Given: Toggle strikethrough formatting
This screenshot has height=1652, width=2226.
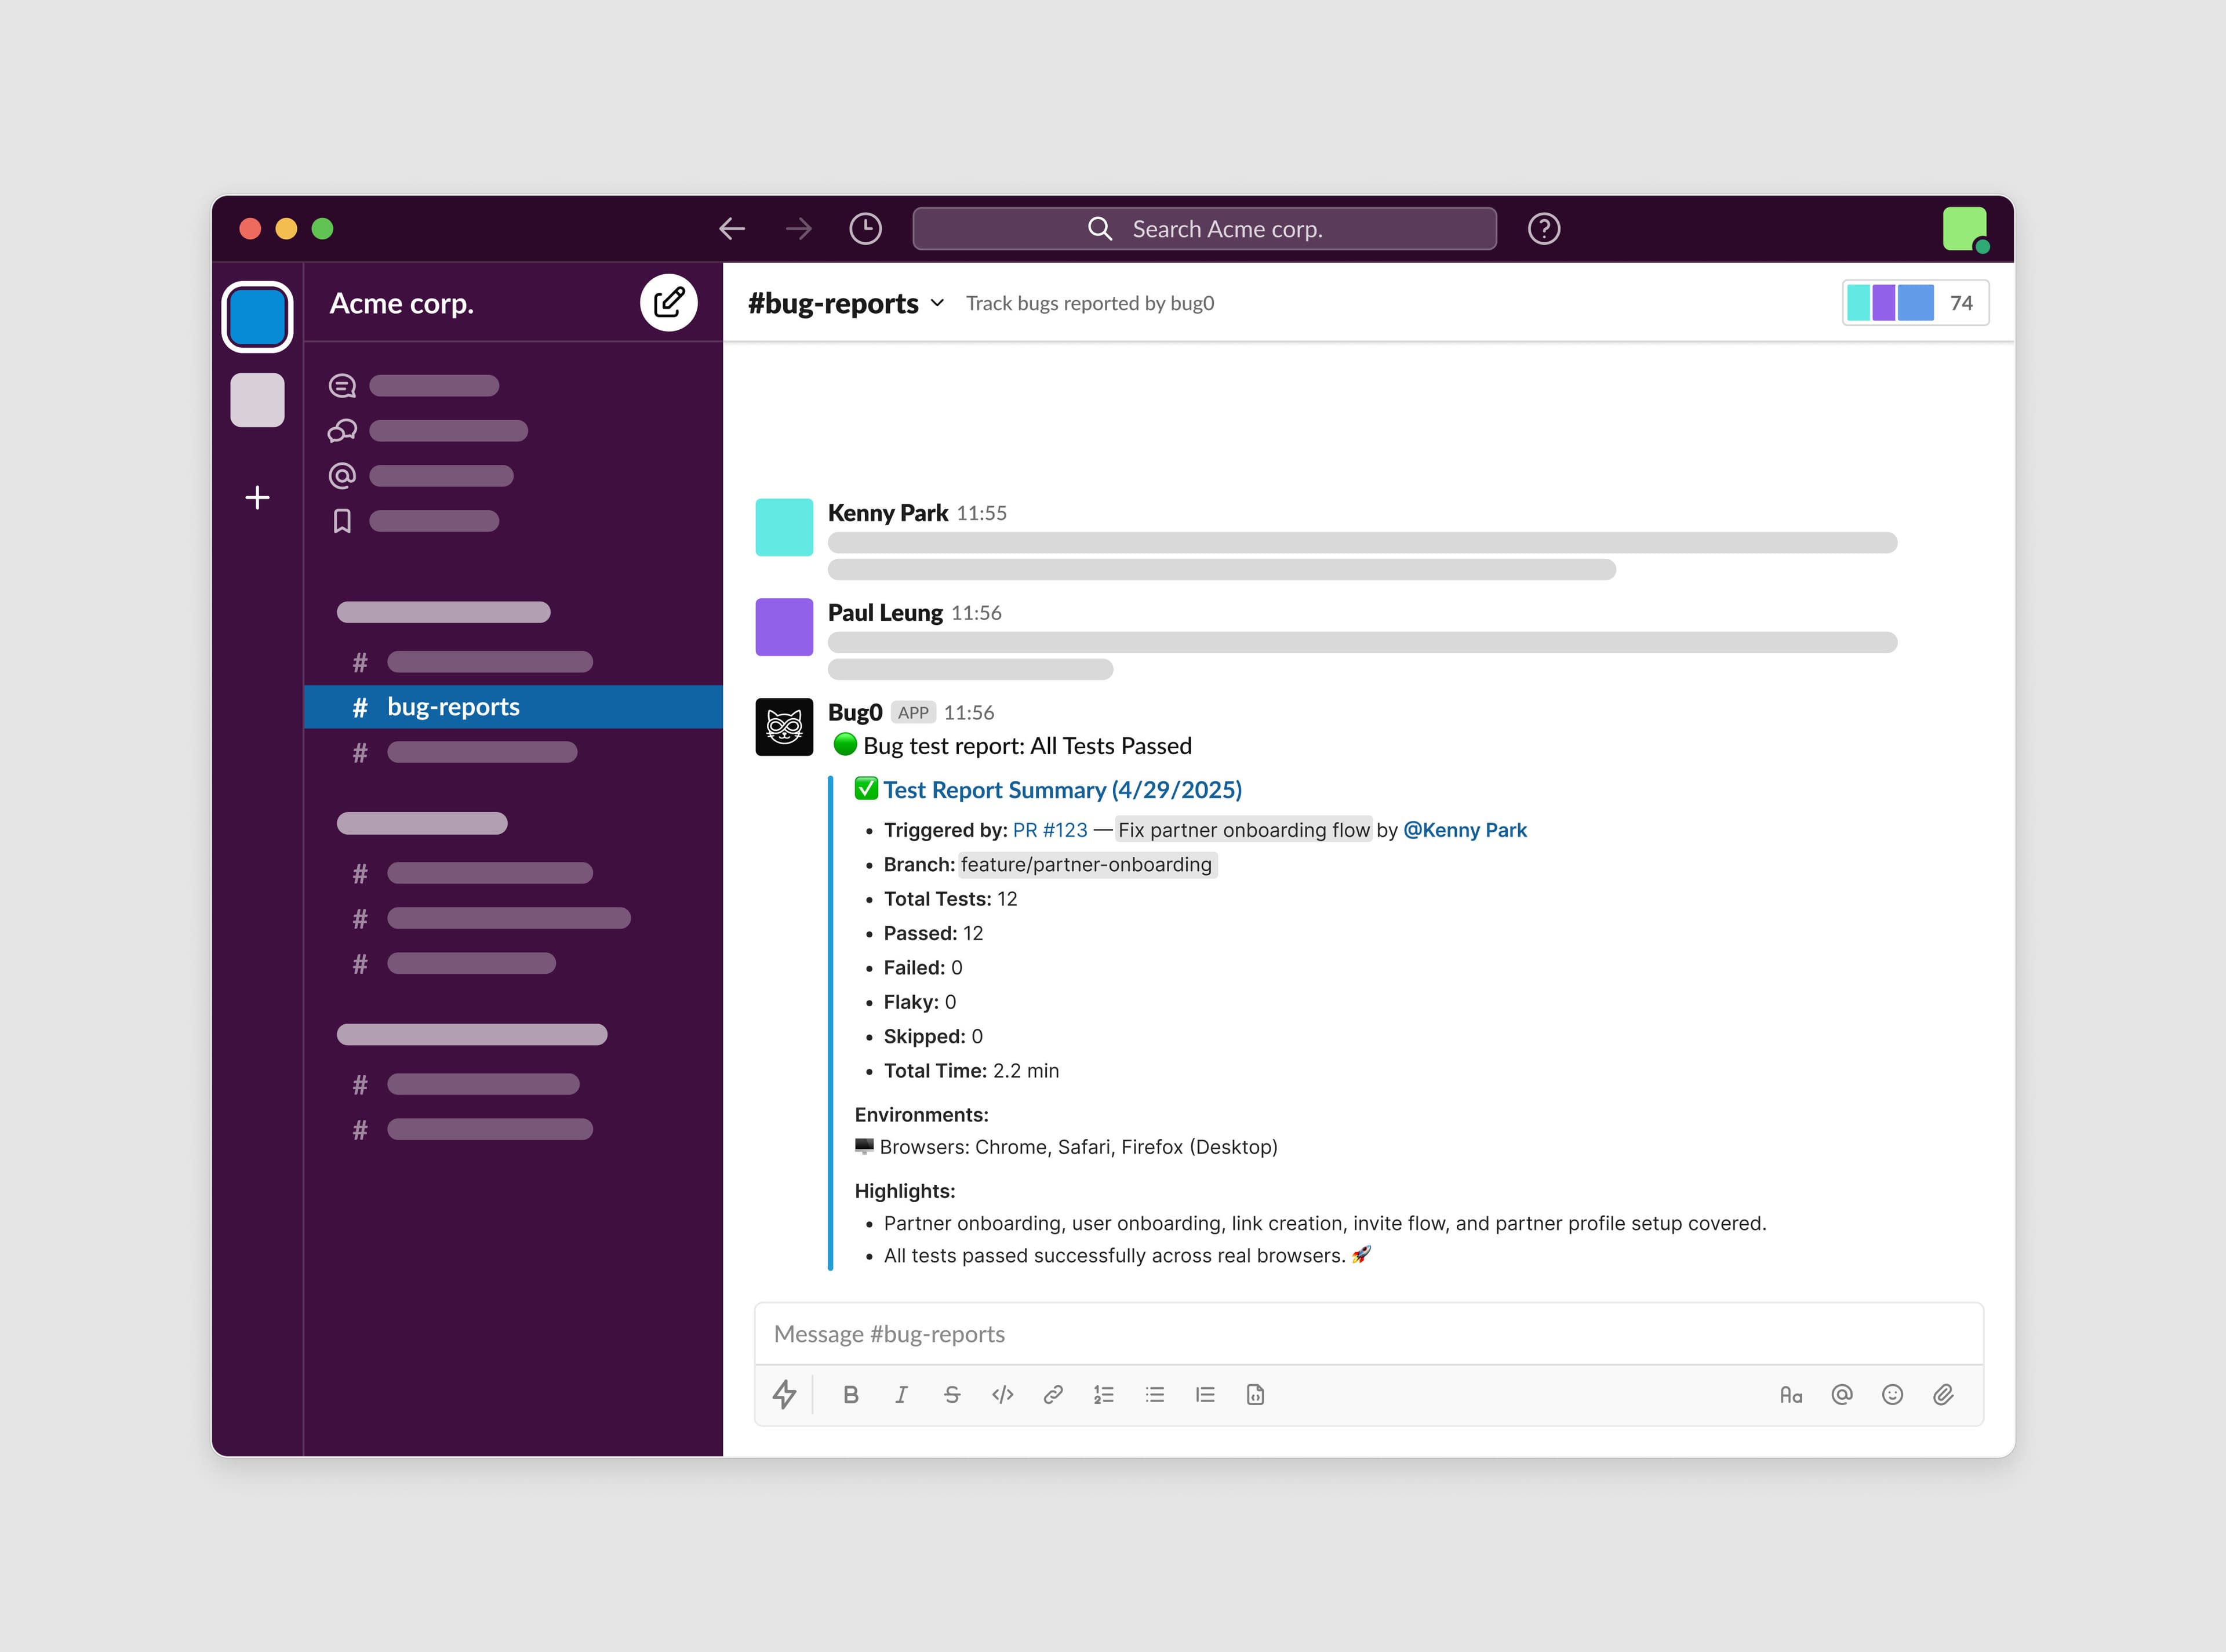Looking at the screenshot, I should coord(952,1395).
